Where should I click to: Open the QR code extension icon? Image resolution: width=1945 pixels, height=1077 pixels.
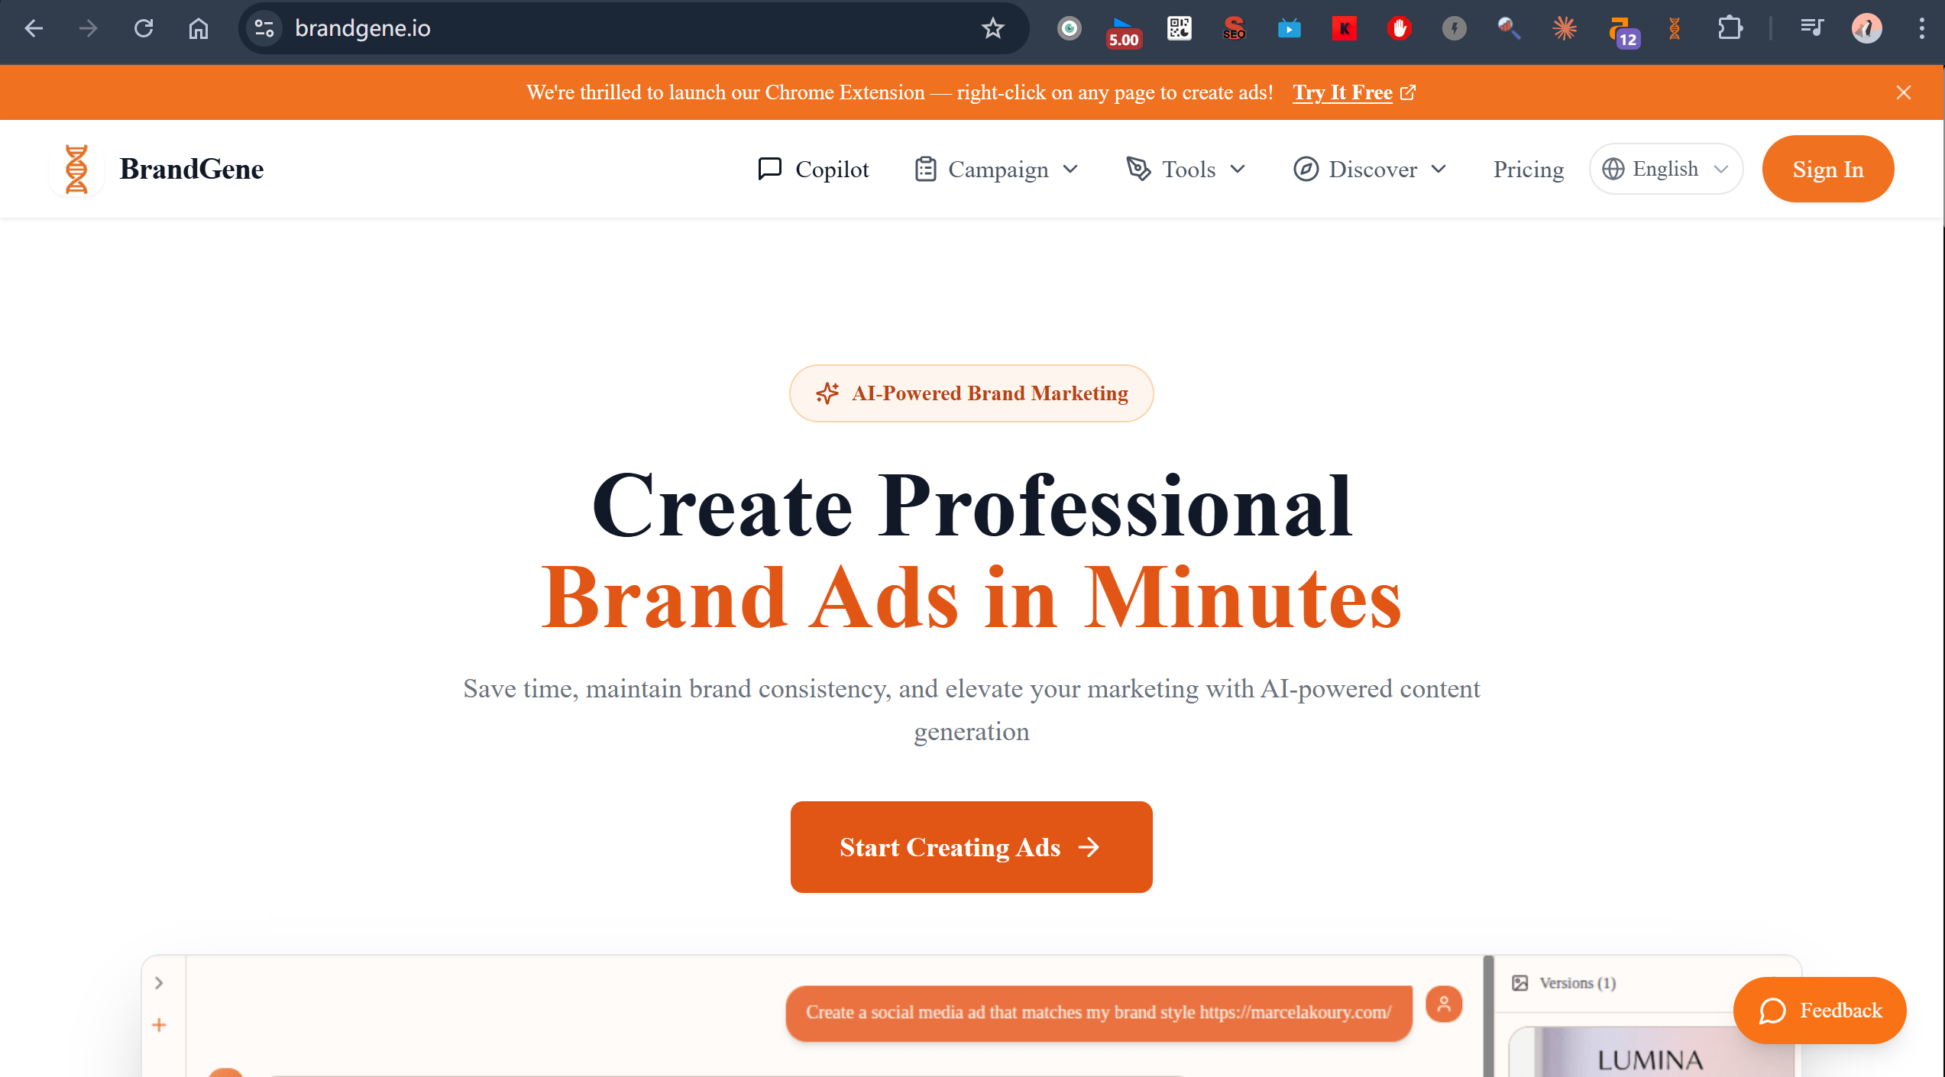click(1179, 28)
